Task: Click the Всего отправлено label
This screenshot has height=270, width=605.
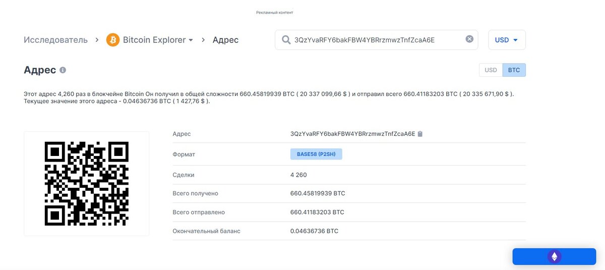Action: click(199, 212)
